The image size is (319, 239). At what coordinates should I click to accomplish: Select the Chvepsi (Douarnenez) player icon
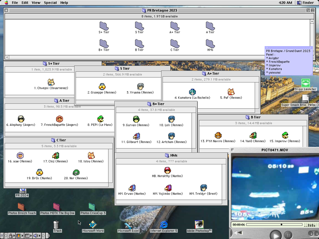[x=51, y=82]
